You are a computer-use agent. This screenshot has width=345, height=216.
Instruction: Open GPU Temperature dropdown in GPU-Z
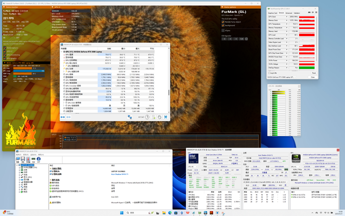287,24
